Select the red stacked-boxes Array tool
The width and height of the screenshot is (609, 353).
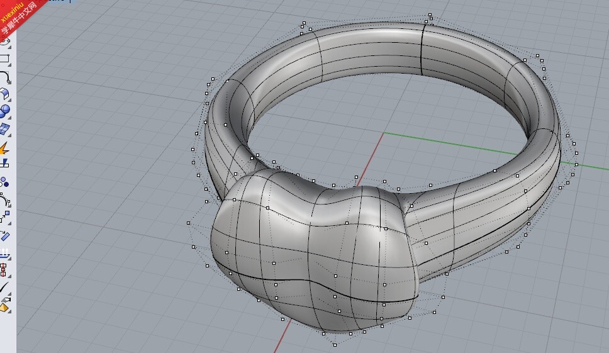(x=4, y=270)
